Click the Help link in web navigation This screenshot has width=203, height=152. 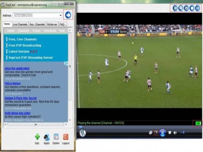pyautogui.click(x=62, y=31)
